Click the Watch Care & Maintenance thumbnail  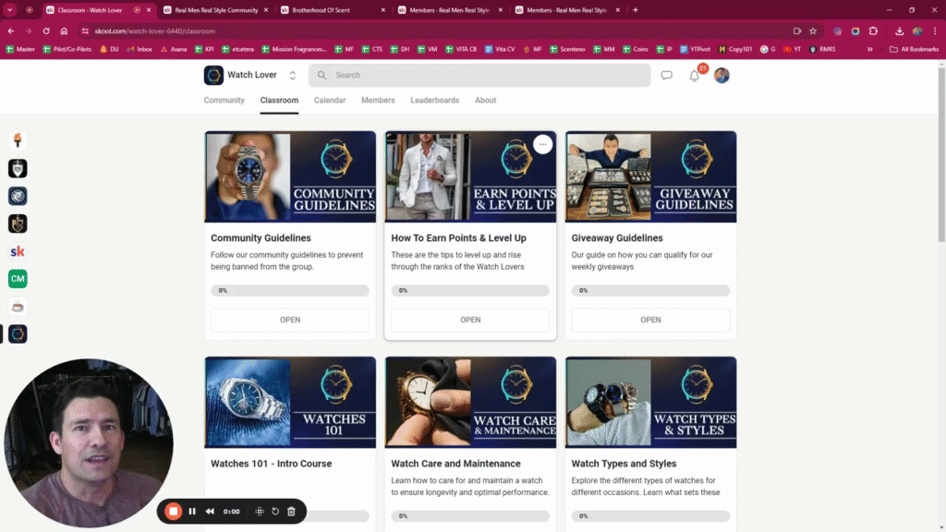click(x=470, y=403)
